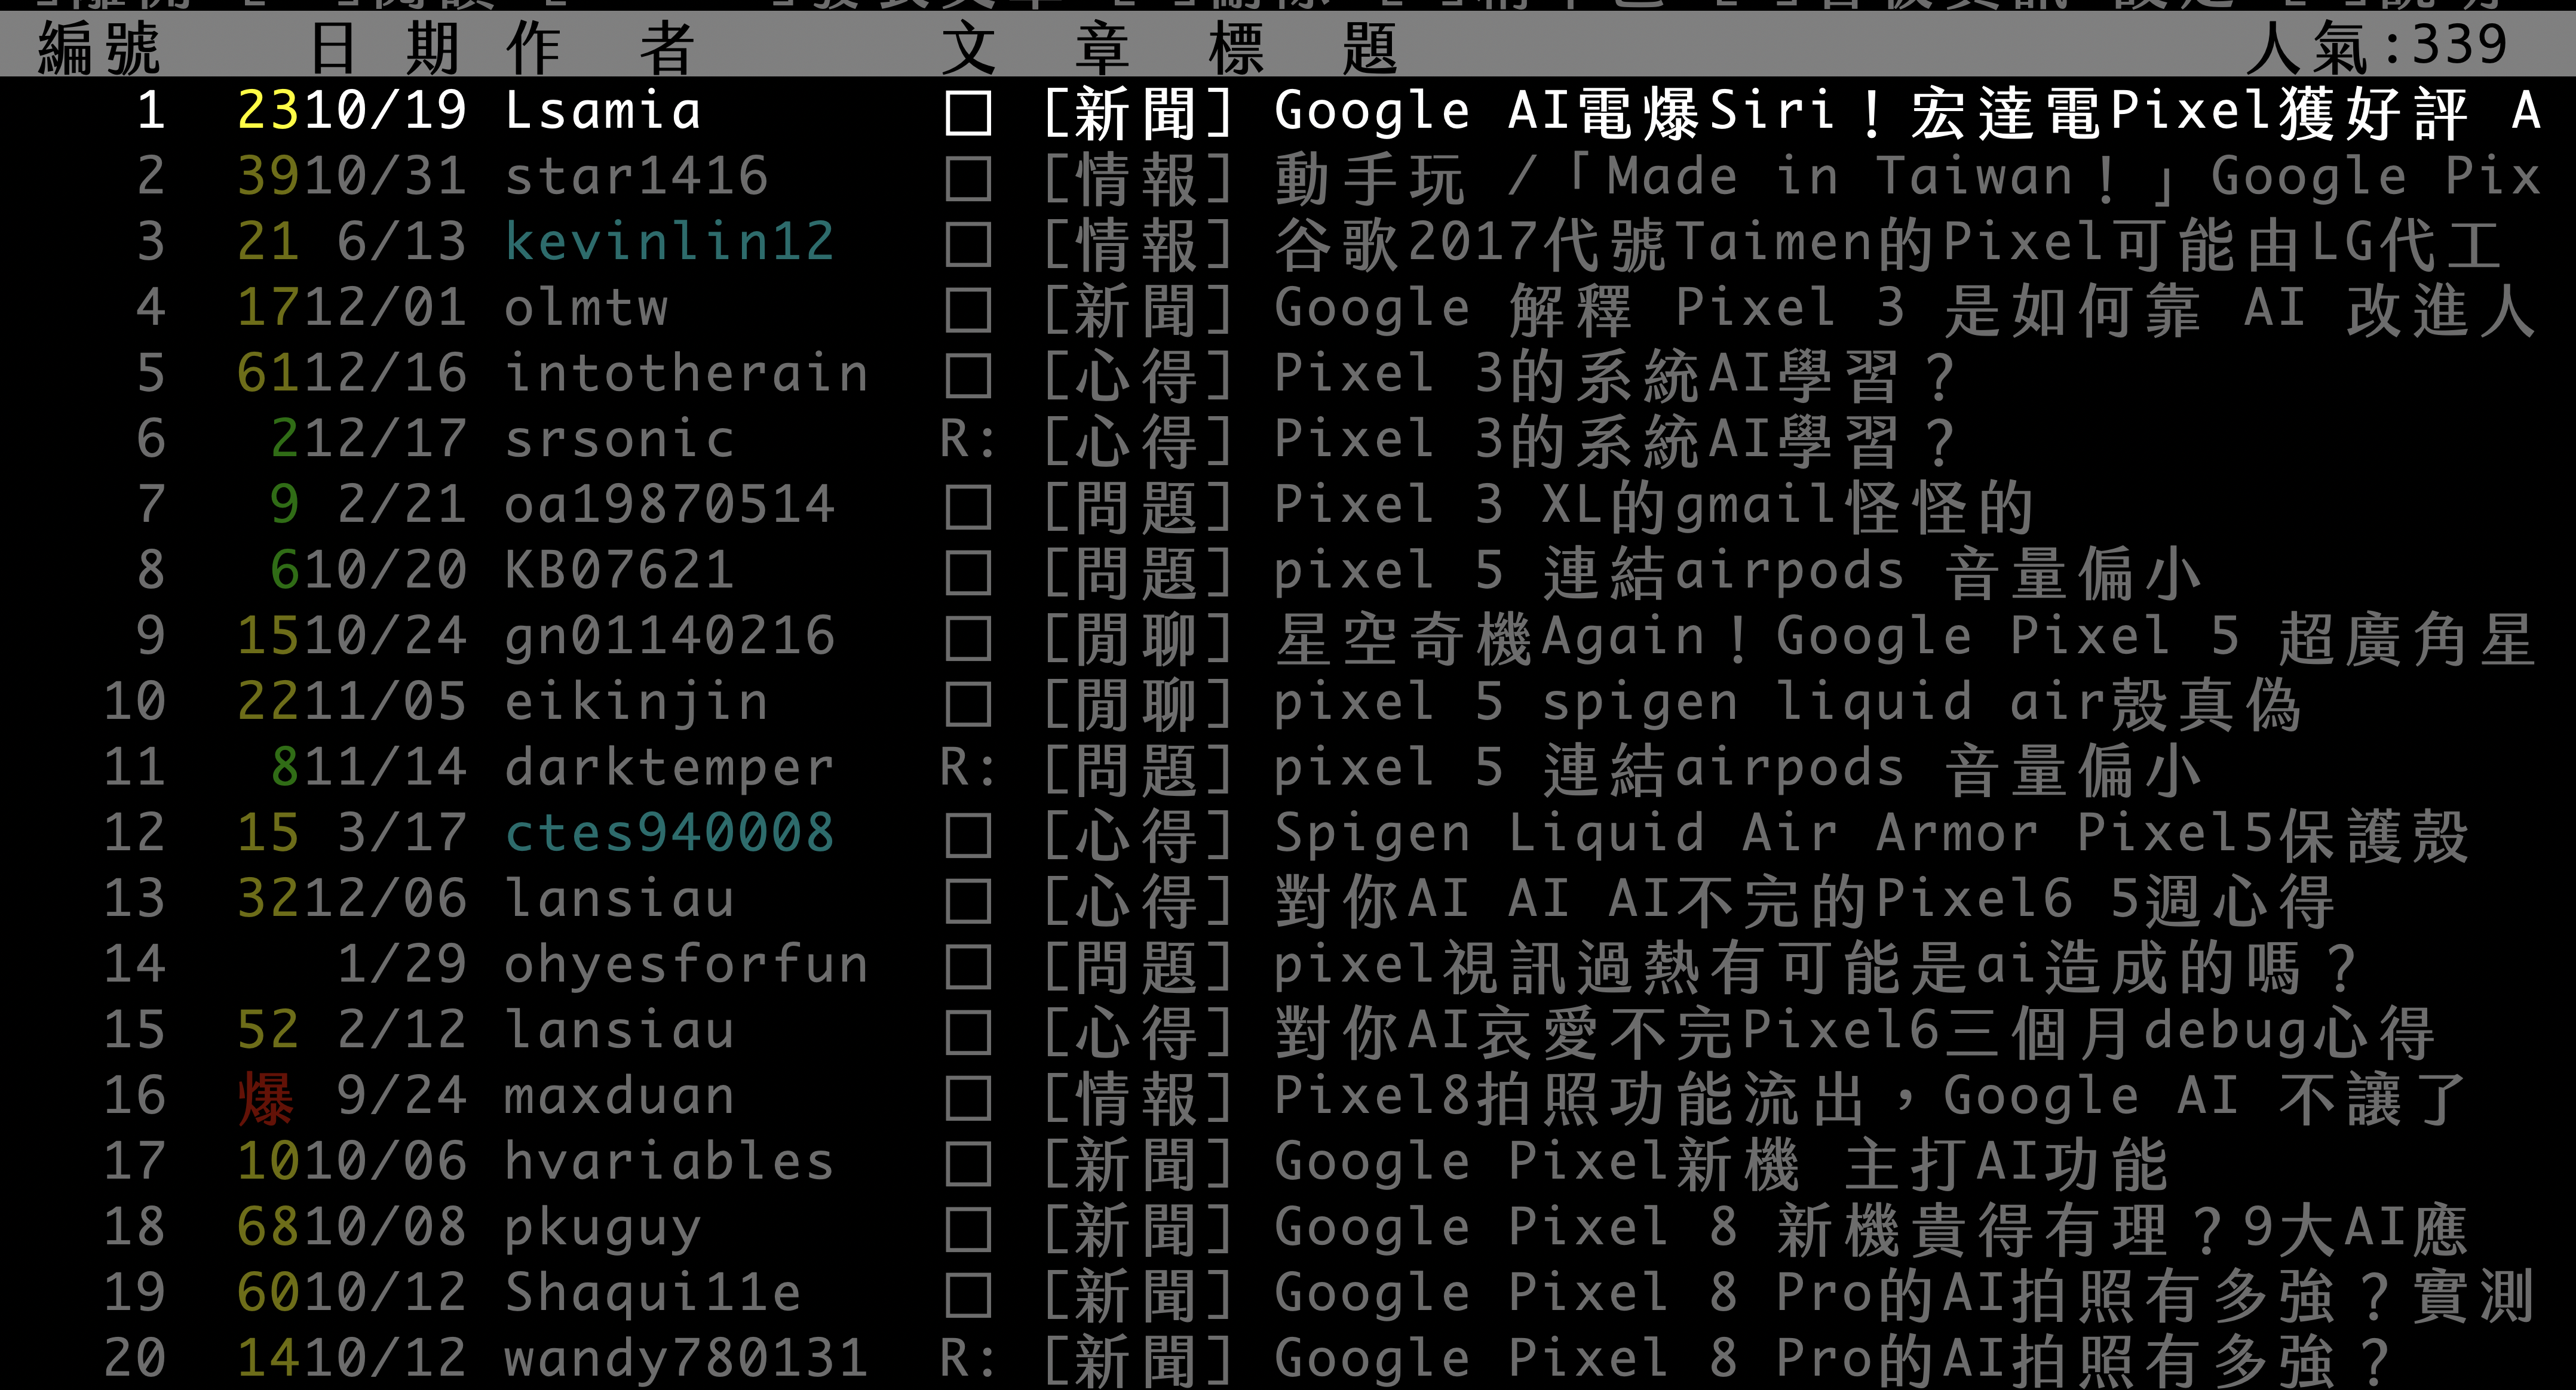Click the 日期 column header
Viewport: 2576px width, 1390px height.
point(385,47)
